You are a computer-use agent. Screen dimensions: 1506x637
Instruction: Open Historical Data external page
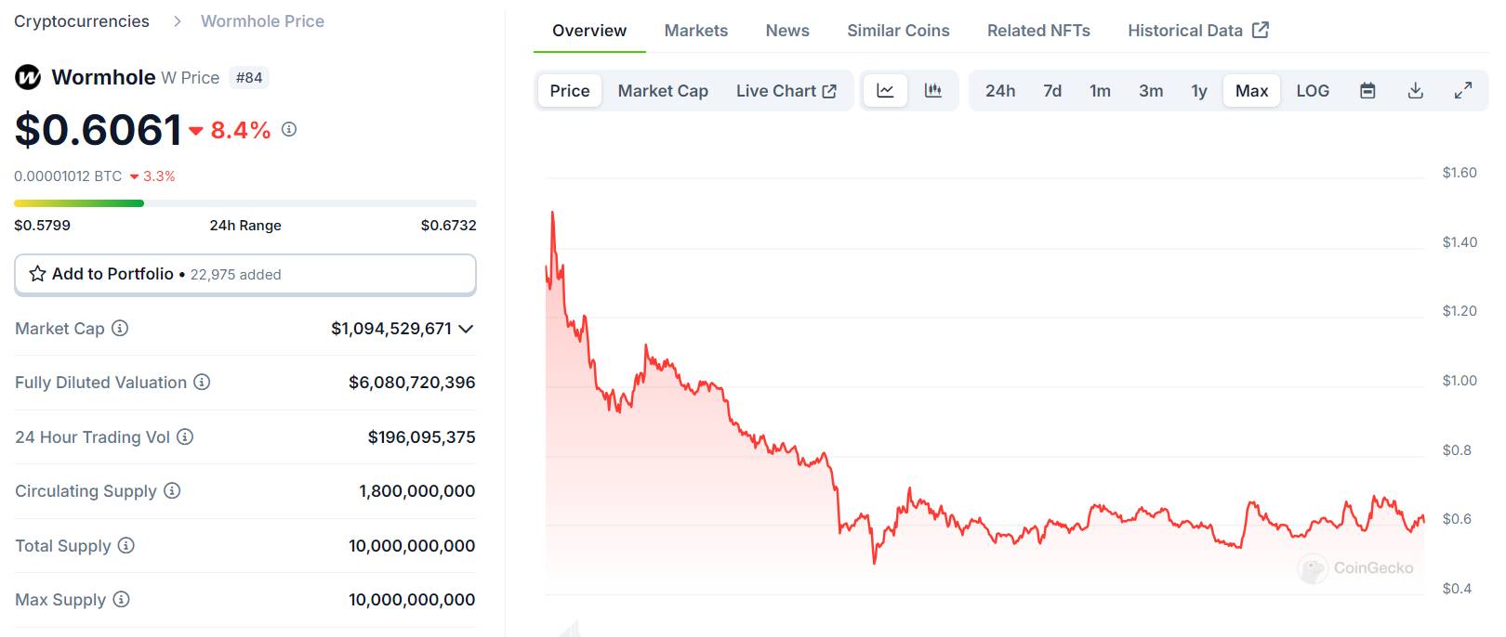tap(1197, 31)
